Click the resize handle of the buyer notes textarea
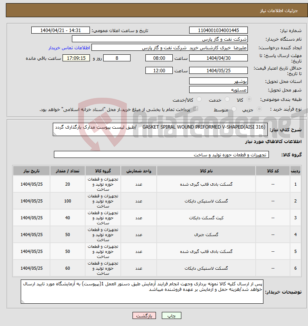308x326 pixels. click(x=23, y=301)
